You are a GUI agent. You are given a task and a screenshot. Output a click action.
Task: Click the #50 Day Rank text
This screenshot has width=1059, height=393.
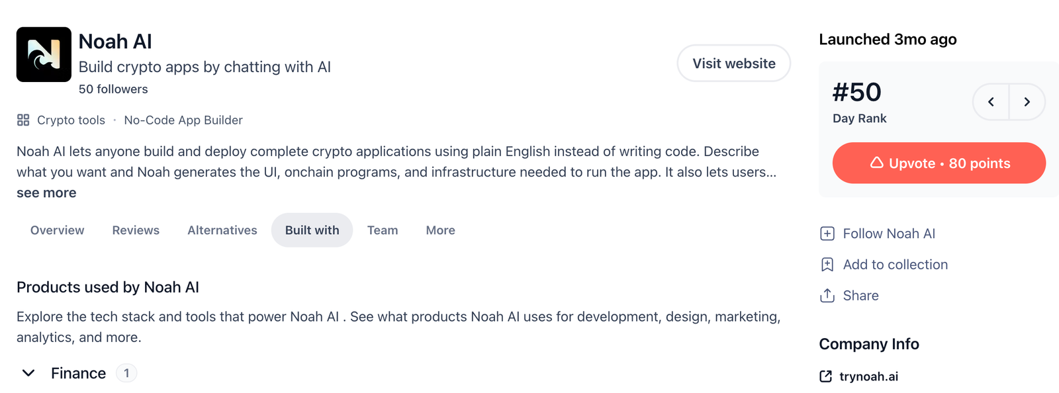coord(859,102)
